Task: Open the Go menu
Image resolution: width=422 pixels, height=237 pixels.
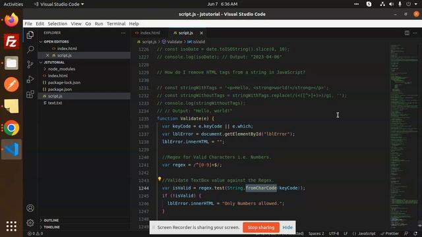Action: [x=88, y=24]
